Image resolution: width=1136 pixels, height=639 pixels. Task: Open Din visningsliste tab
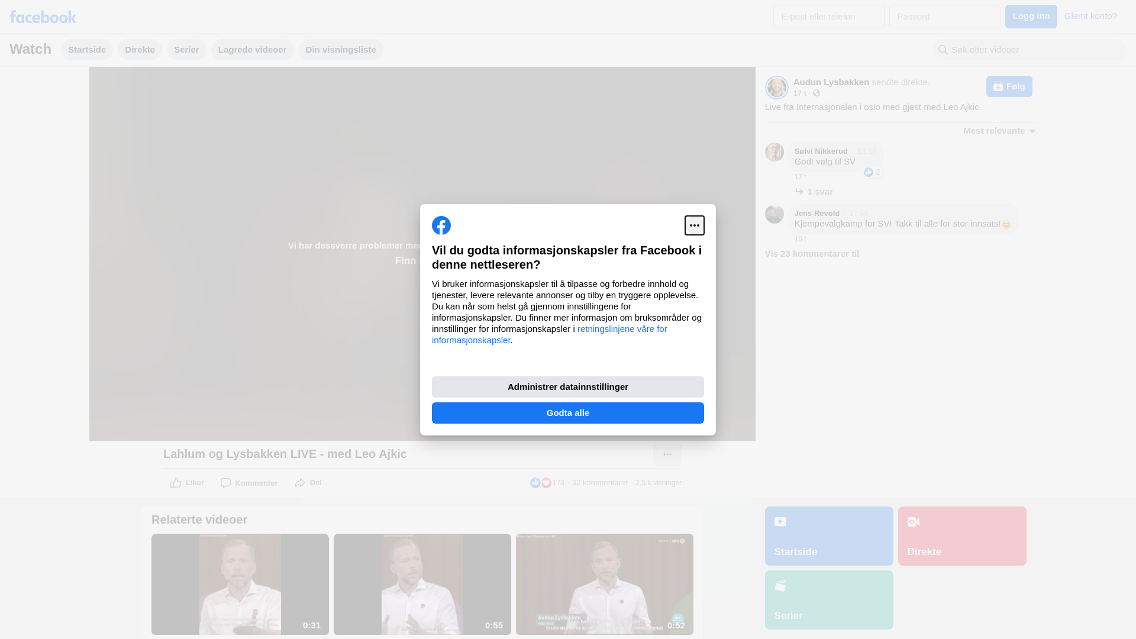click(341, 50)
